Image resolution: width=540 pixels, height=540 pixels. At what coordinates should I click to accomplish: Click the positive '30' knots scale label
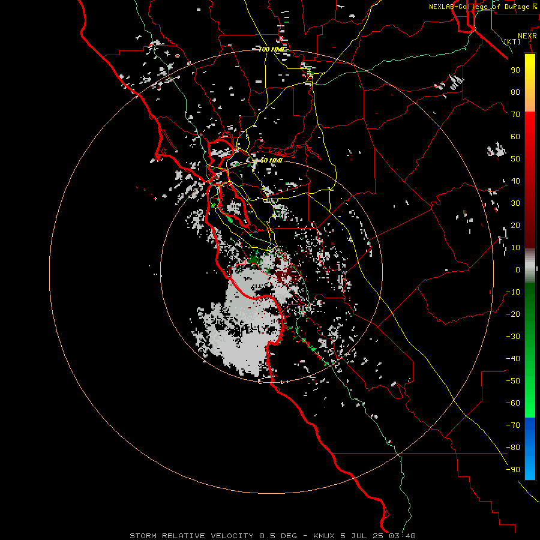515,203
